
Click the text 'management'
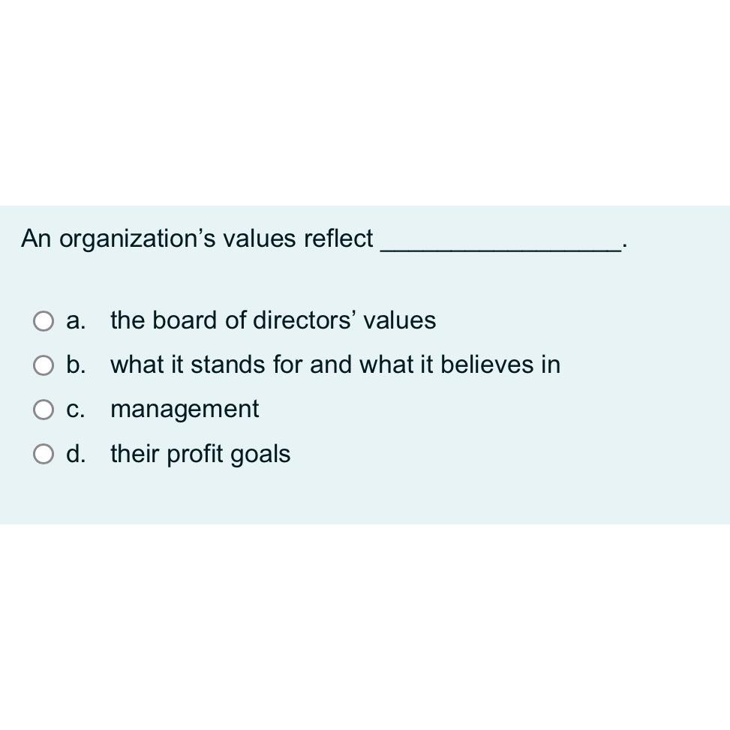pyautogui.click(x=184, y=410)
